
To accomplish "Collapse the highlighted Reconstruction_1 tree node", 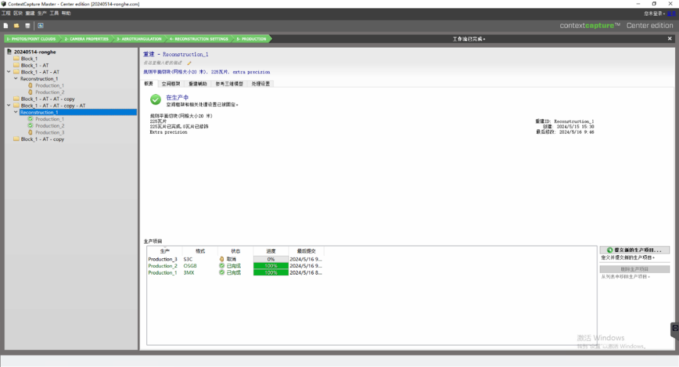I will click(16, 112).
